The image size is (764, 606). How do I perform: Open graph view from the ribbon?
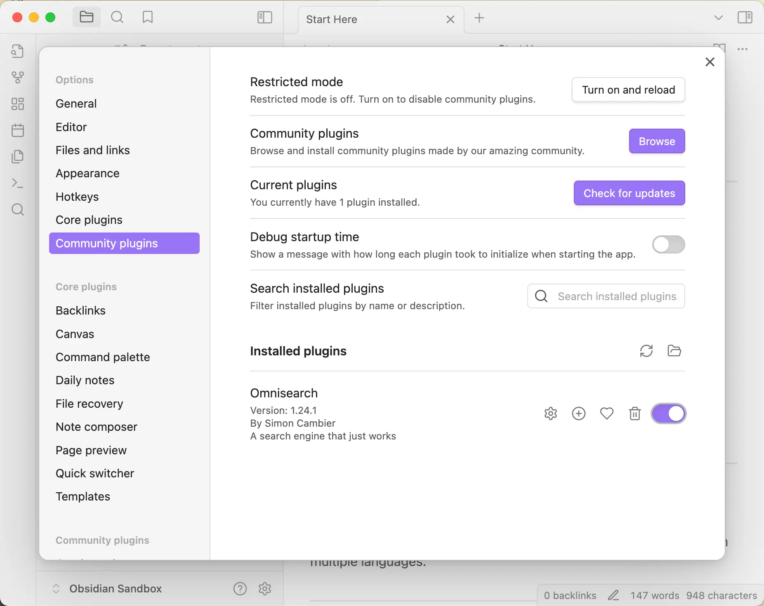coord(18,78)
